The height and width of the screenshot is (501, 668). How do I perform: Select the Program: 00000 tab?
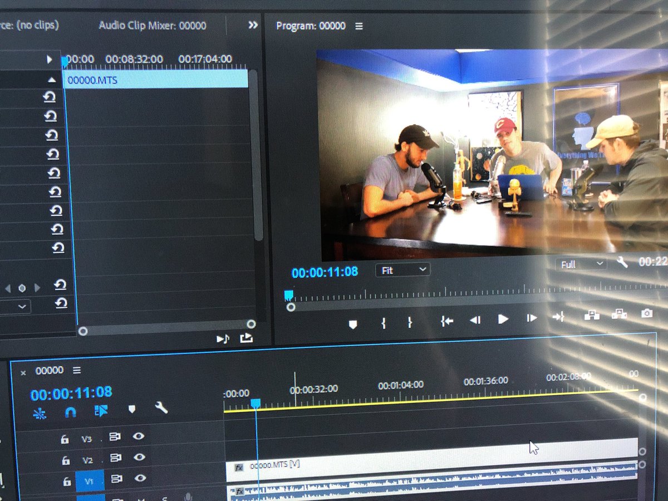(311, 26)
